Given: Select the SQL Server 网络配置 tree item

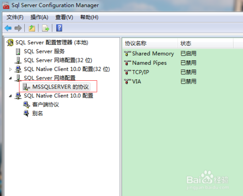Looking at the screenshot, I should point(50,78).
